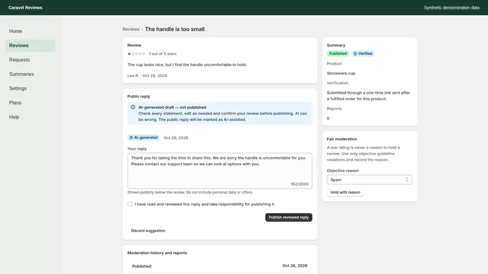Click the Reports count '0'
The height and width of the screenshot is (274, 488).
click(328, 118)
